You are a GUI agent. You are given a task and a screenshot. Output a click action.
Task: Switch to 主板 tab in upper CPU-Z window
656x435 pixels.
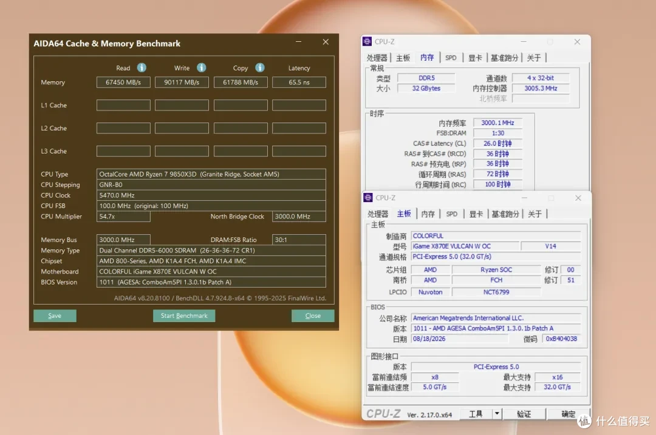pyautogui.click(x=403, y=58)
